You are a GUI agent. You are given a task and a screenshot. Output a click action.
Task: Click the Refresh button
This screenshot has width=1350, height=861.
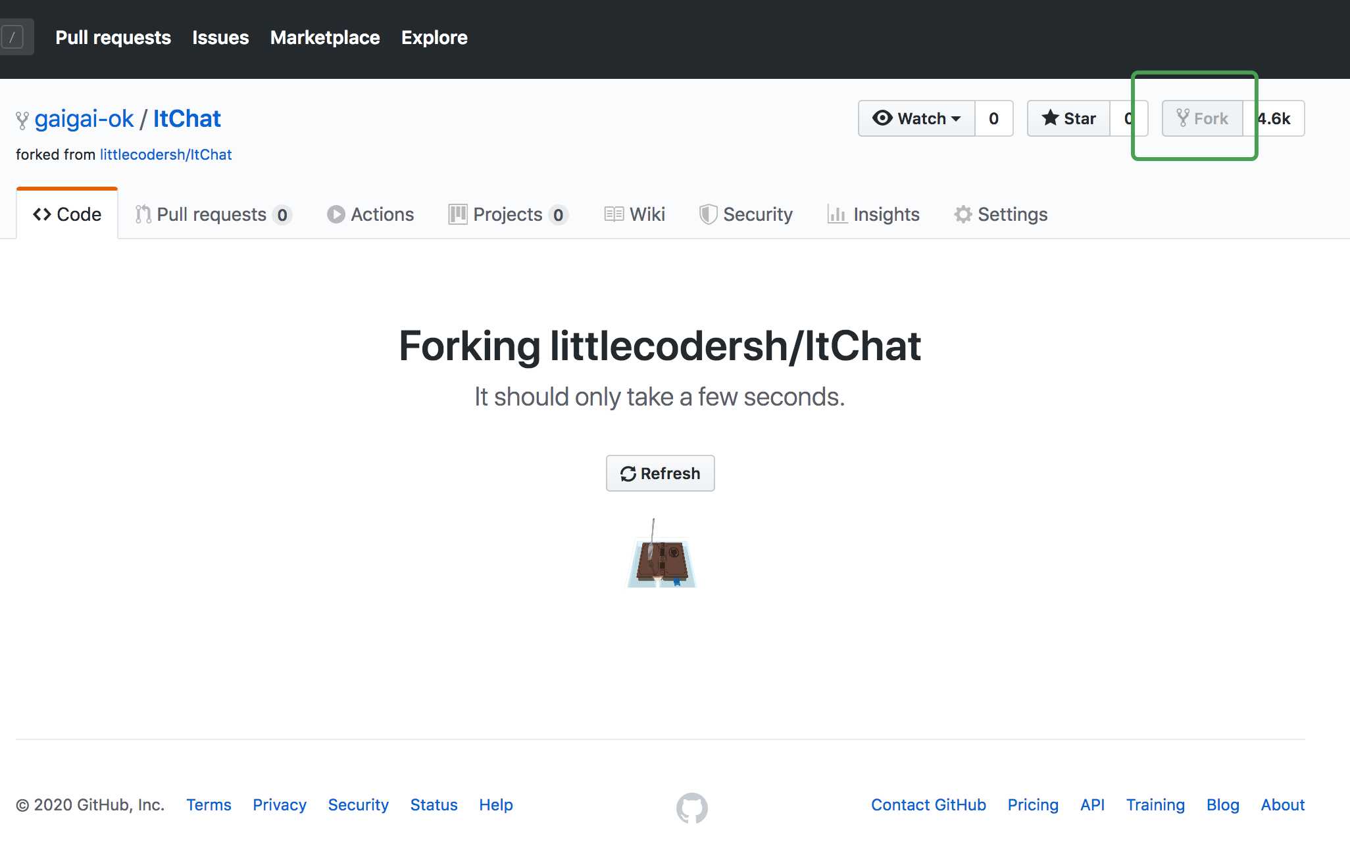660,473
